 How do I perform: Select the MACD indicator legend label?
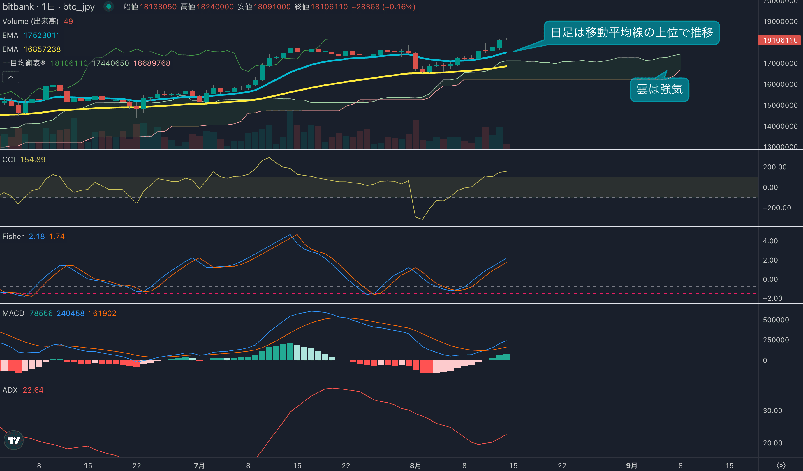pyautogui.click(x=13, y=313)
